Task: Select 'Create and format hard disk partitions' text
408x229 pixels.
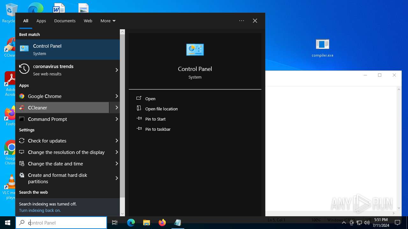Action: 57,178
